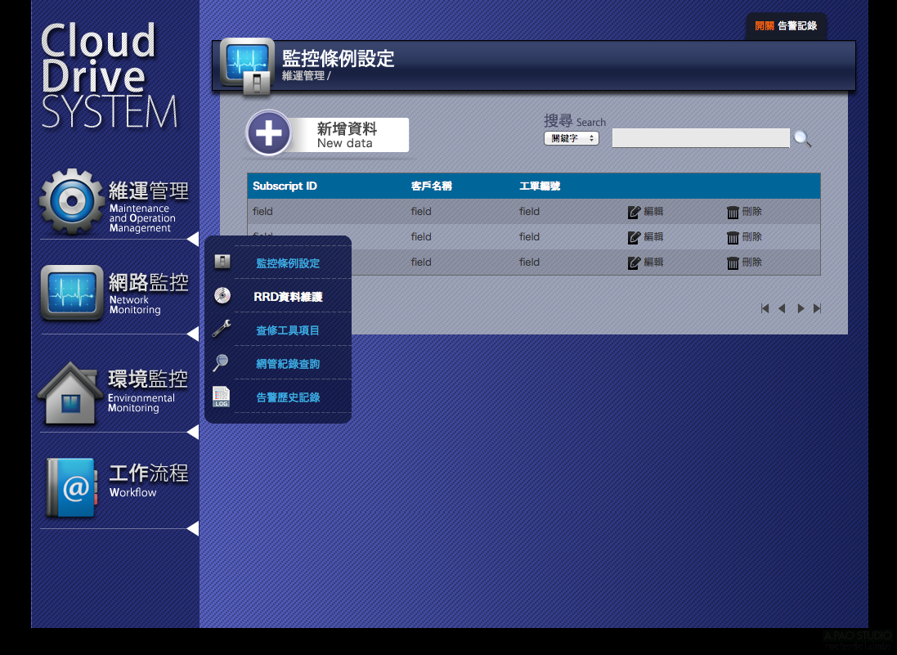This screenshot has height=655, width=897.
Task: Select 查修工具項目 from the submenu
Action: click(x=288, y=330)
